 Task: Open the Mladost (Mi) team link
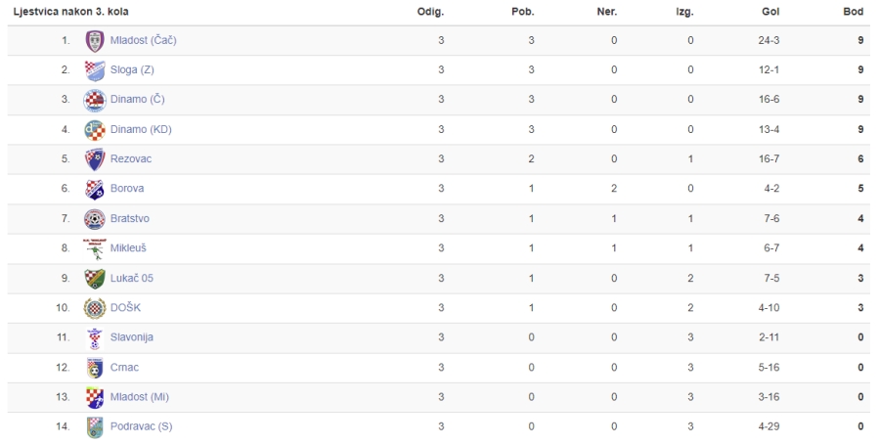click(x=139, y=397)
